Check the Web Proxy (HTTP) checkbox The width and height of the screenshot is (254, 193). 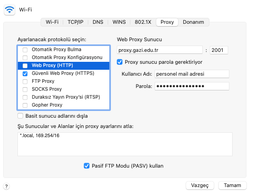[x=25, y=65]
